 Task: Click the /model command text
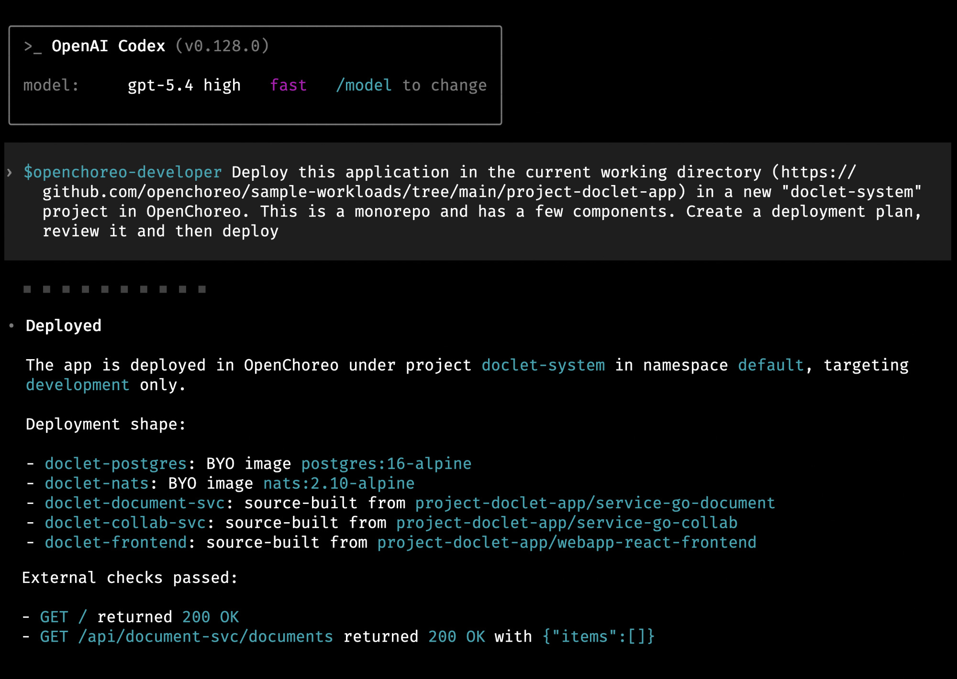pyautogui.click(x=364, y=85)
